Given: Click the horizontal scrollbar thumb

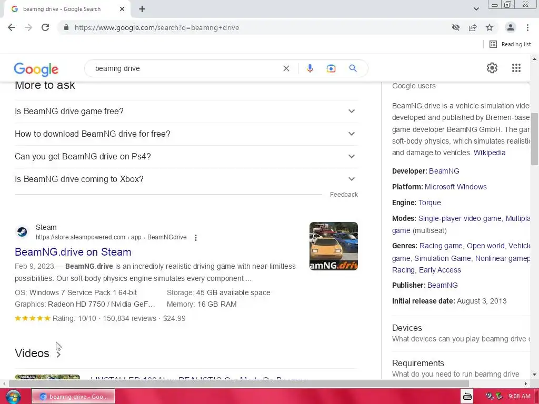Looking at the screenshot, I should [239, 383].
